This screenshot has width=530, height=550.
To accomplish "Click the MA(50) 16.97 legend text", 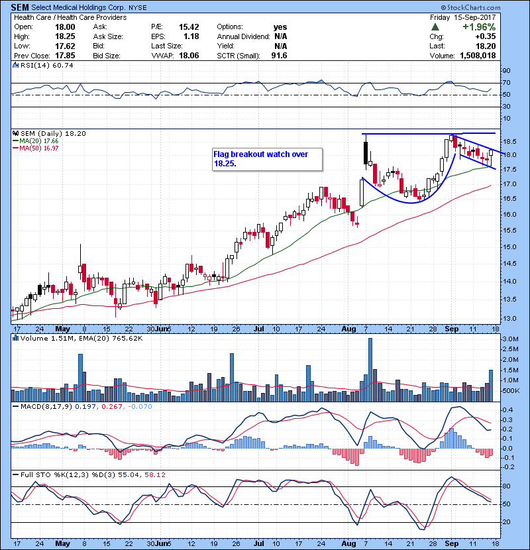I will (x=39, y=148).
